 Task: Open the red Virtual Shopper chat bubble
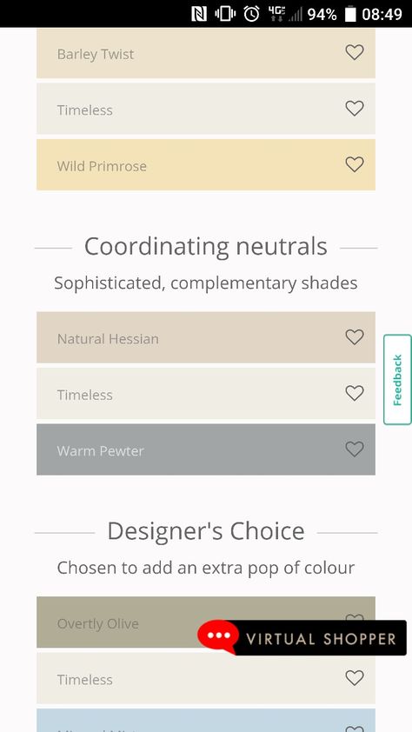(x=218, y=636)
